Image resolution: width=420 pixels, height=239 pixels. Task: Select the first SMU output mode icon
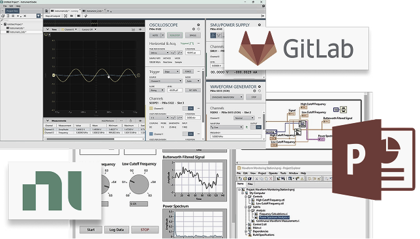(213, 35)
